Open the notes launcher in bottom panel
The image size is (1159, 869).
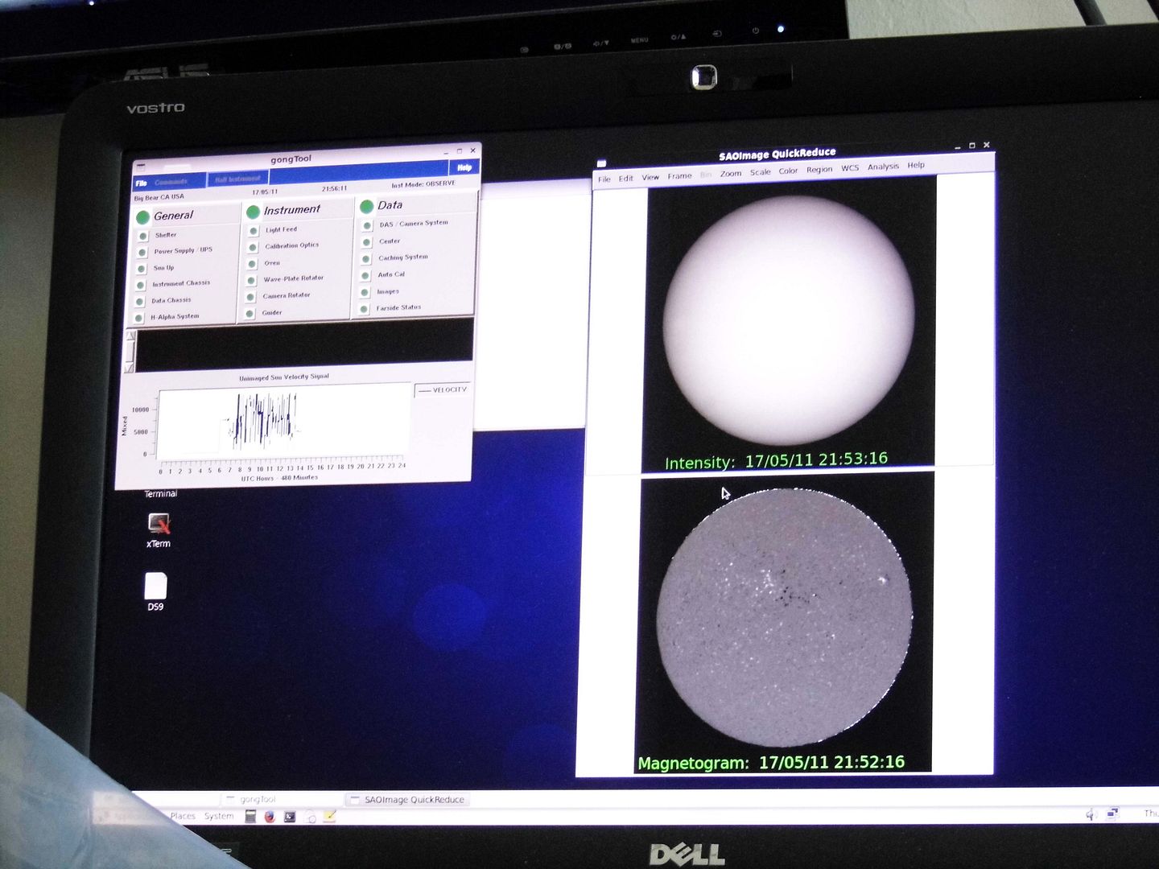[x=329, y=816]
